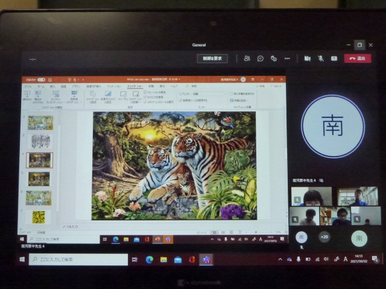Select the スライドショー ribbon tab
386x289 pixels.
click(134, 86)
